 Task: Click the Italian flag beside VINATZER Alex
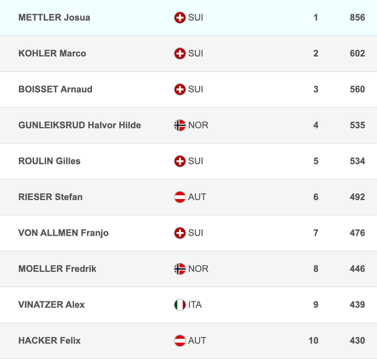[x=180, y=305]
